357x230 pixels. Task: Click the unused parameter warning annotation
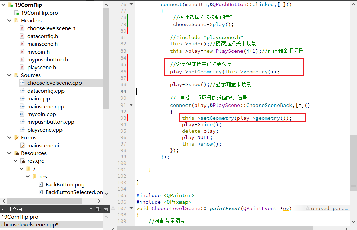[x=327, y=208]
